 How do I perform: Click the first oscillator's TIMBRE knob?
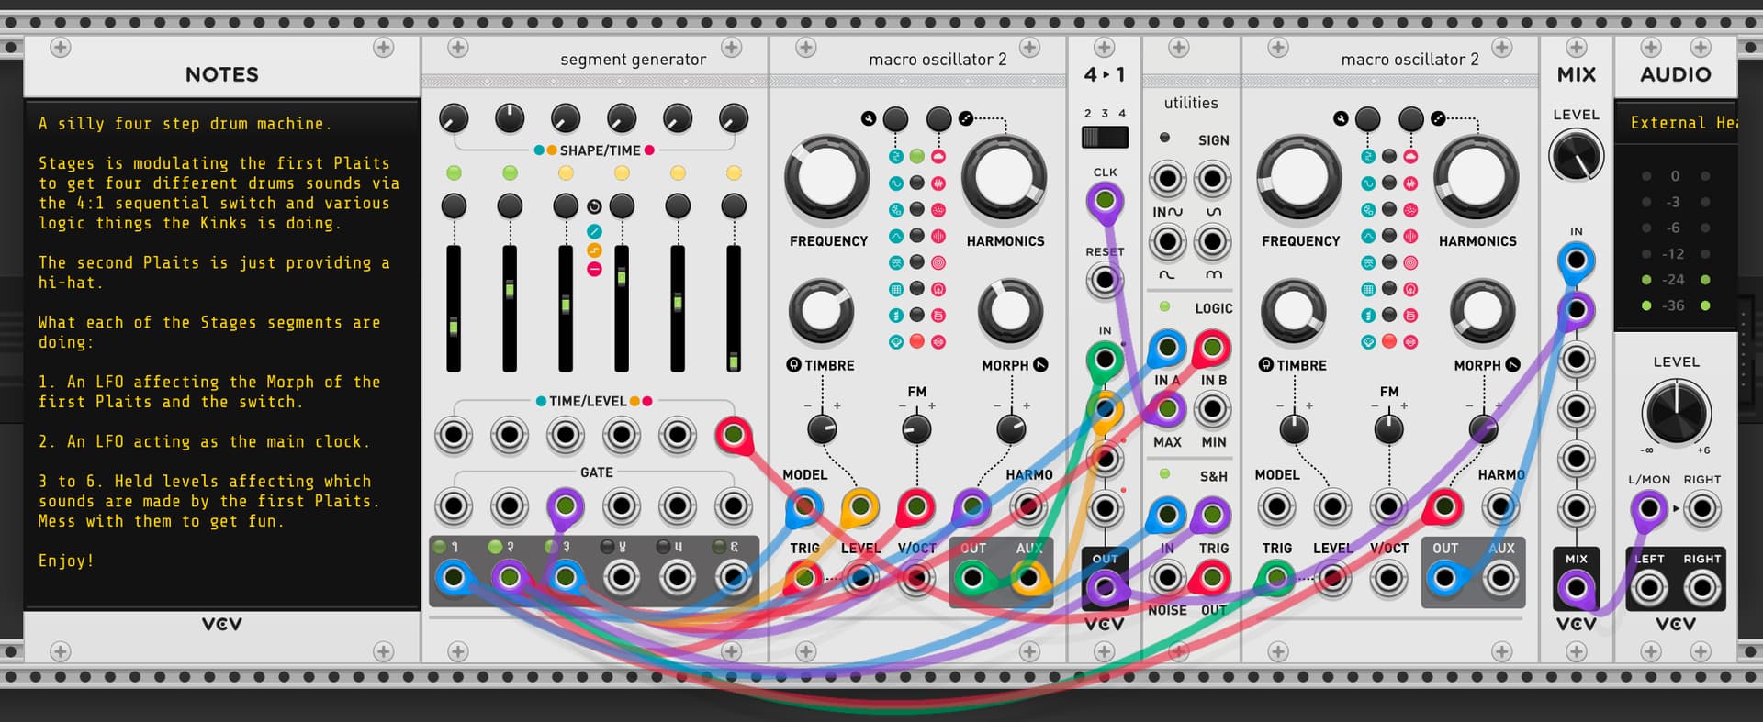pos(822,310)
